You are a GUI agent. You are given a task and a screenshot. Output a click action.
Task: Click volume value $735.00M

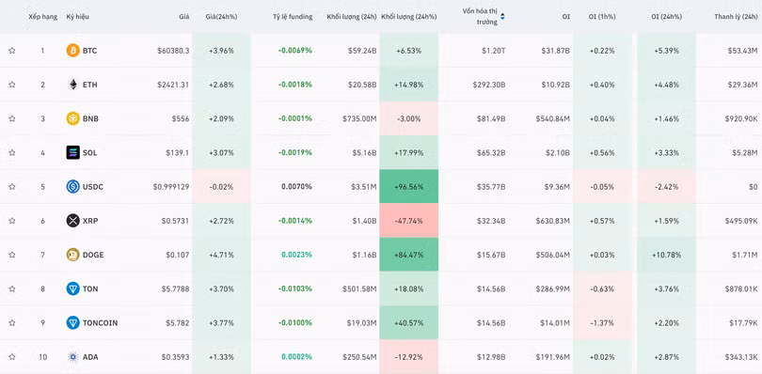359,118
